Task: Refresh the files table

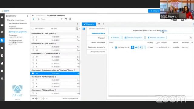Action: [x=191, y=38]
